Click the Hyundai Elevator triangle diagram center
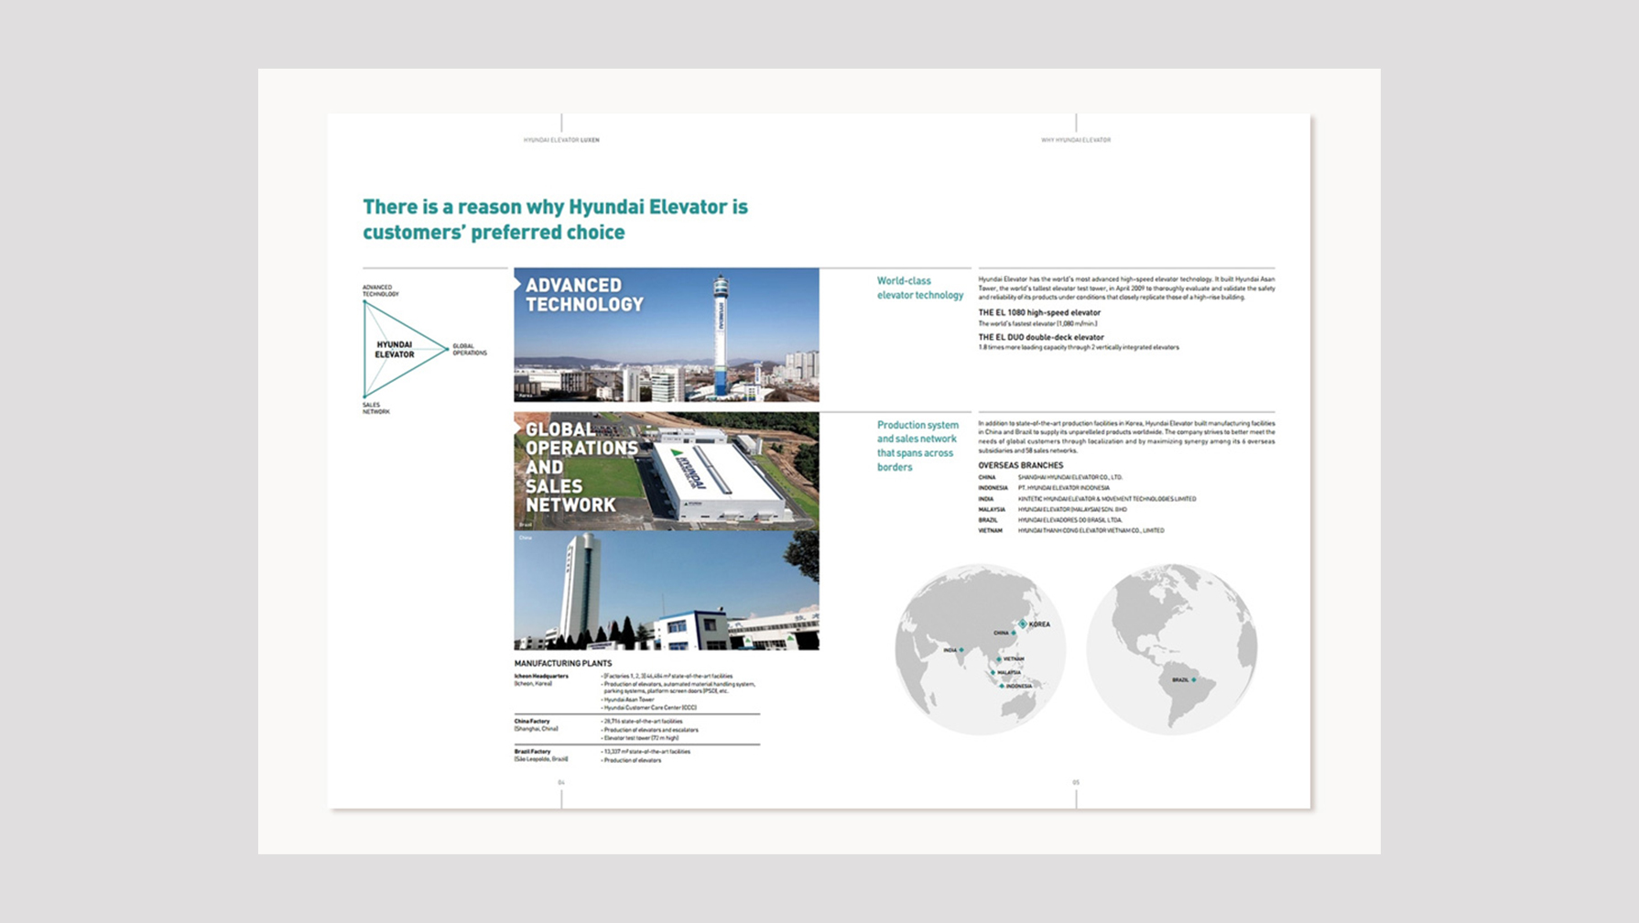 [395, 350]
